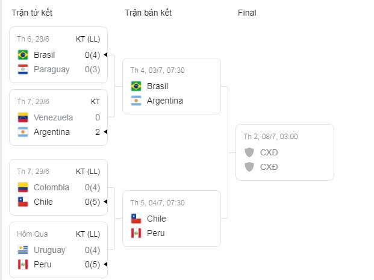374x280 pixels.
Task: Click the second CXĐ shield icon
Action: [x=249, y=167]
